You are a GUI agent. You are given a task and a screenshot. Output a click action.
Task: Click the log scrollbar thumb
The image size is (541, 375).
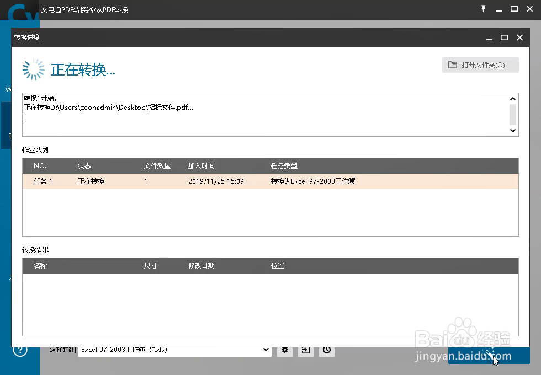point(513,115)
